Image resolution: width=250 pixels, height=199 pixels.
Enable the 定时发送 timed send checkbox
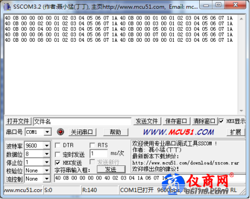[x=57, y=155]
